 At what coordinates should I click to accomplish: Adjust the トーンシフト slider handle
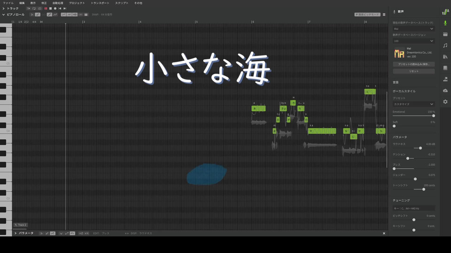pos(423,189)
